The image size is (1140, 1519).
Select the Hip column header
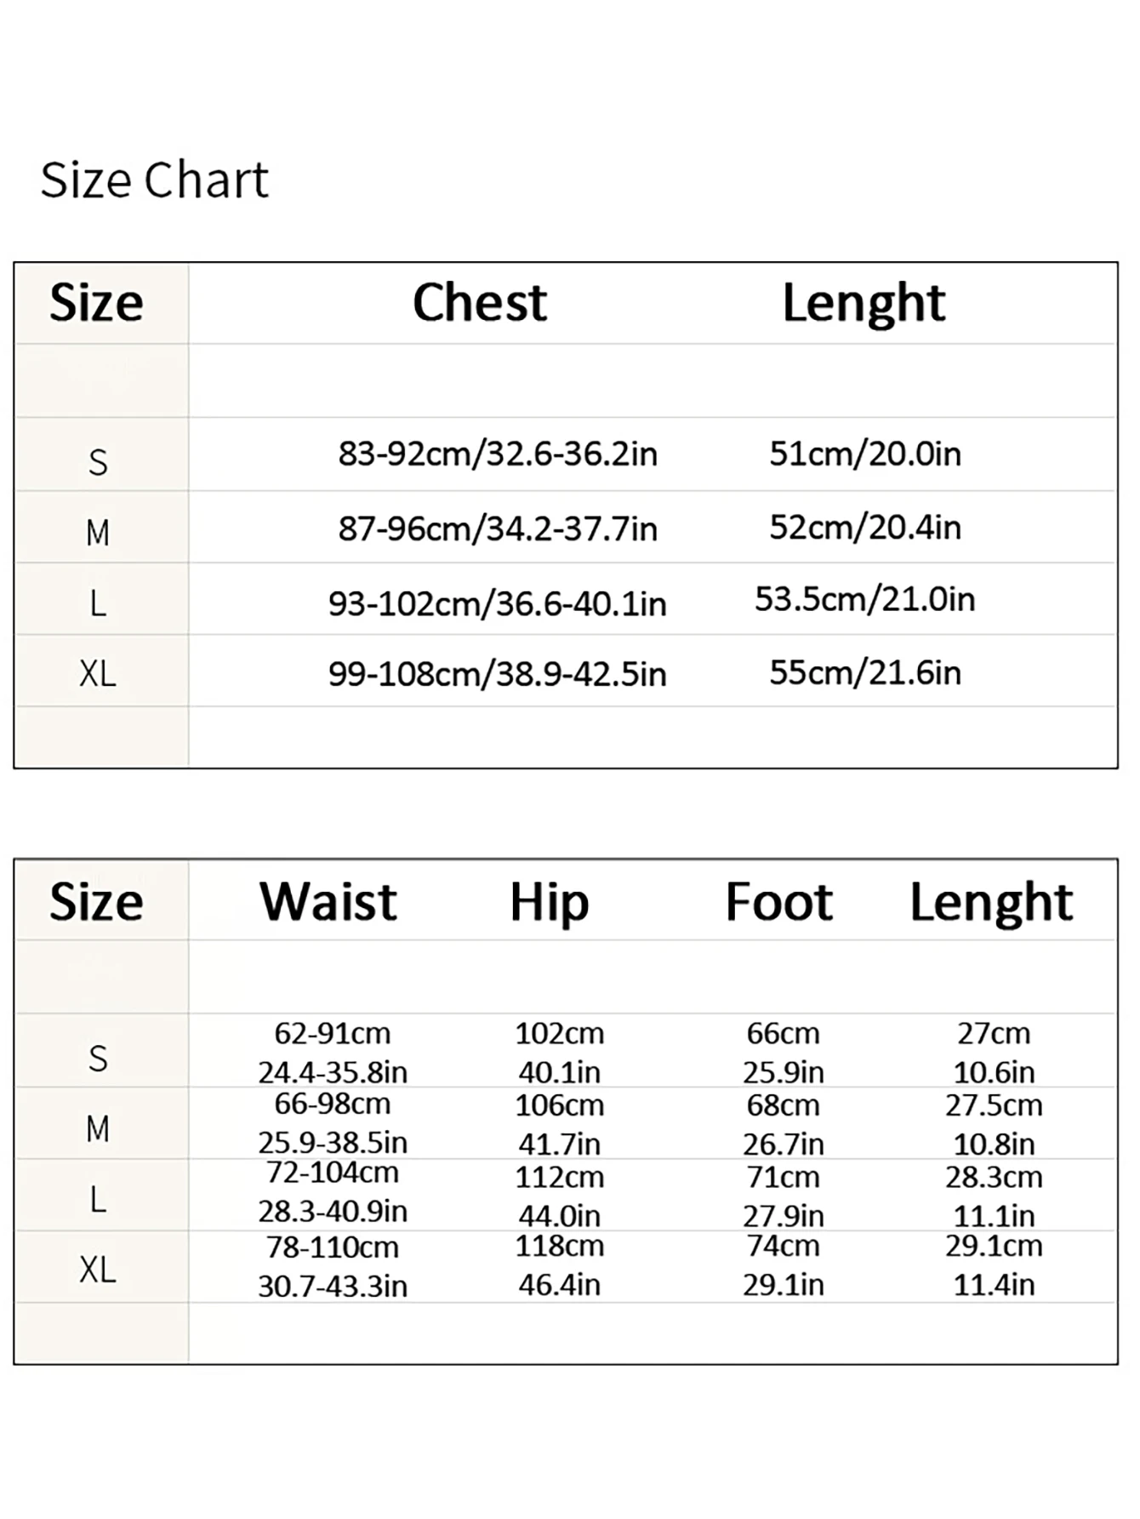[x=549, y=903]
